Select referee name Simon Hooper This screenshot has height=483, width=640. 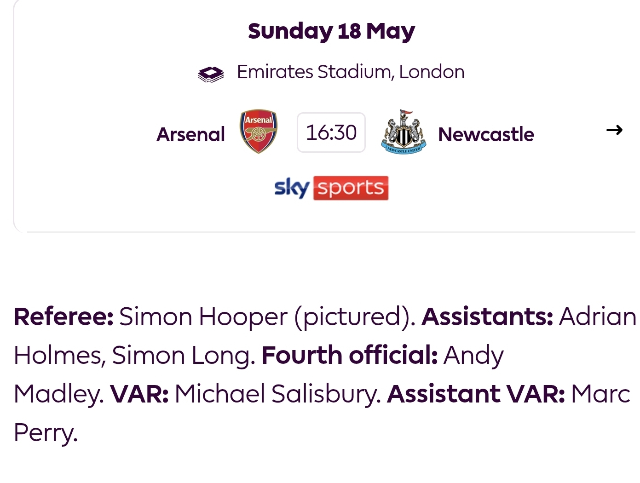(x=203, y=317)
